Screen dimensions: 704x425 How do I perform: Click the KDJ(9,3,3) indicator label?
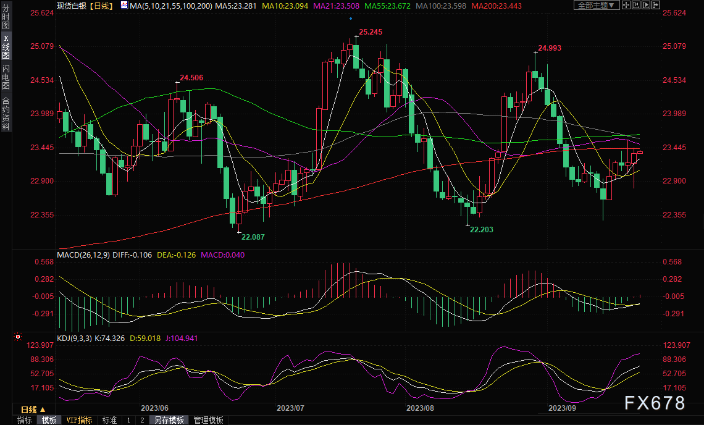(75, 338)
